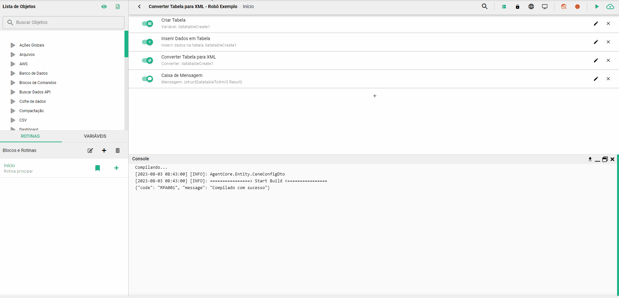Switch to the VARIÁVEIS tab
Image resolution: width=619 pixels, height=298 pixels.
point(95,136)
